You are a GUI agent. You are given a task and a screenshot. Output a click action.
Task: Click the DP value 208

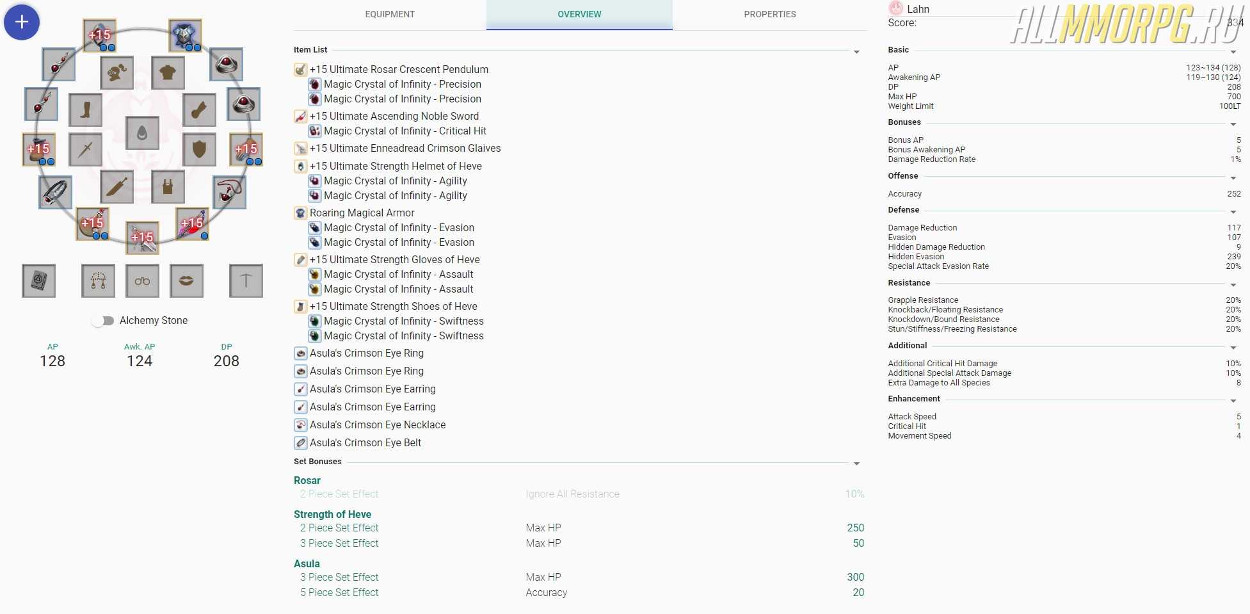[x=227, y=361]
